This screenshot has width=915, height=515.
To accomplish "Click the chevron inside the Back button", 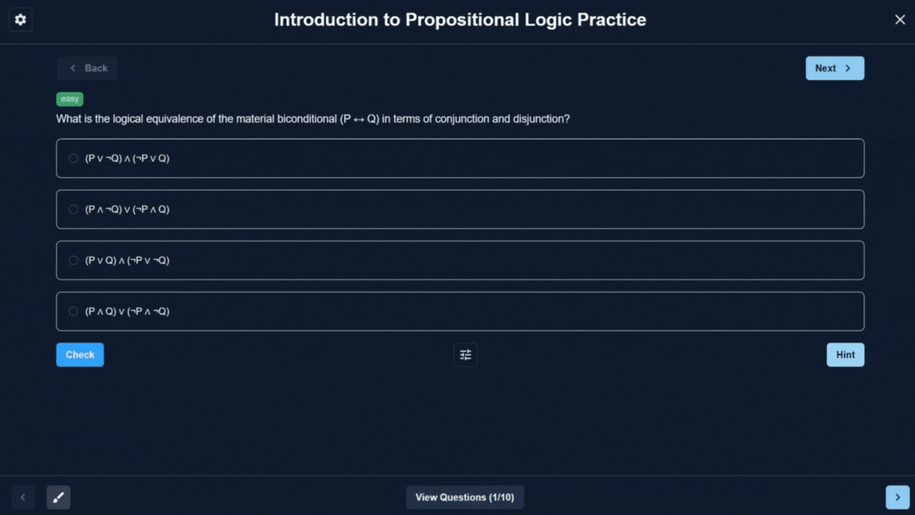I will click(72, 69).
